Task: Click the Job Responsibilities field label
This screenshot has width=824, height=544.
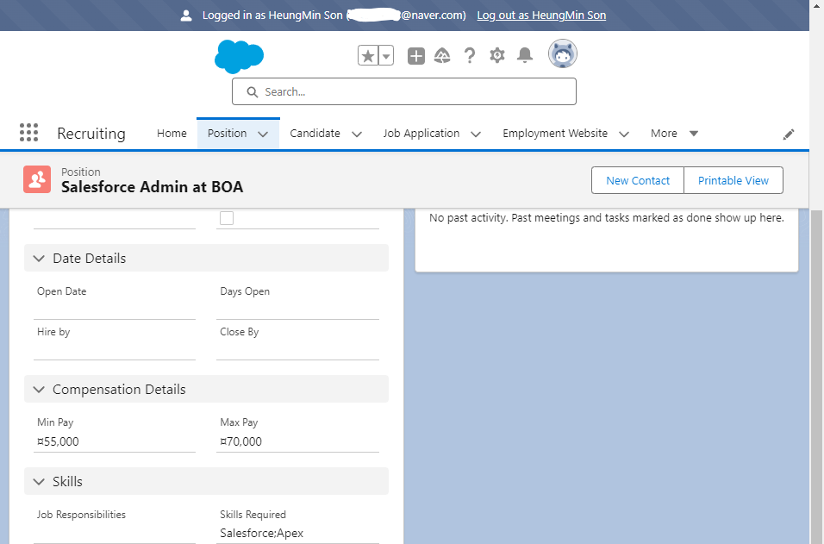Action: [82, 515]
